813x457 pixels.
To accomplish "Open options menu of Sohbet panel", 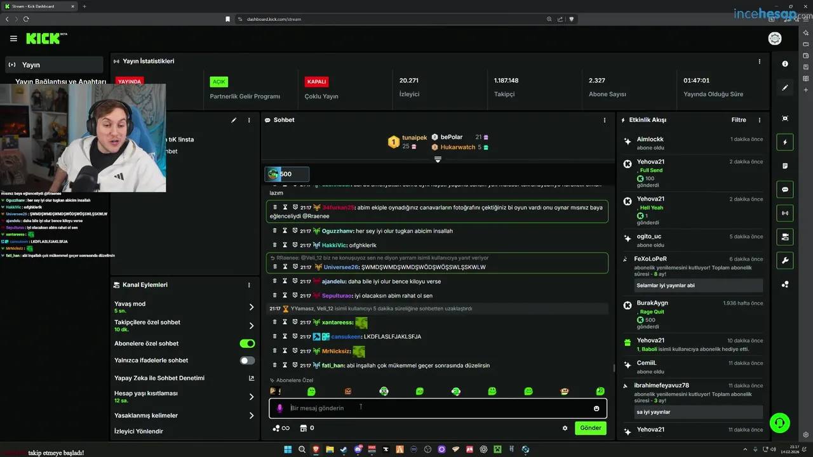I will point(604,120).
